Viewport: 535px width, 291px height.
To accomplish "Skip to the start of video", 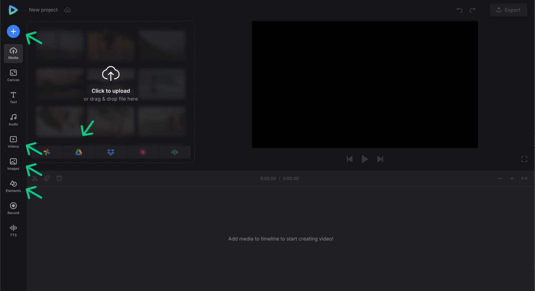I will [x=350, y=159].
